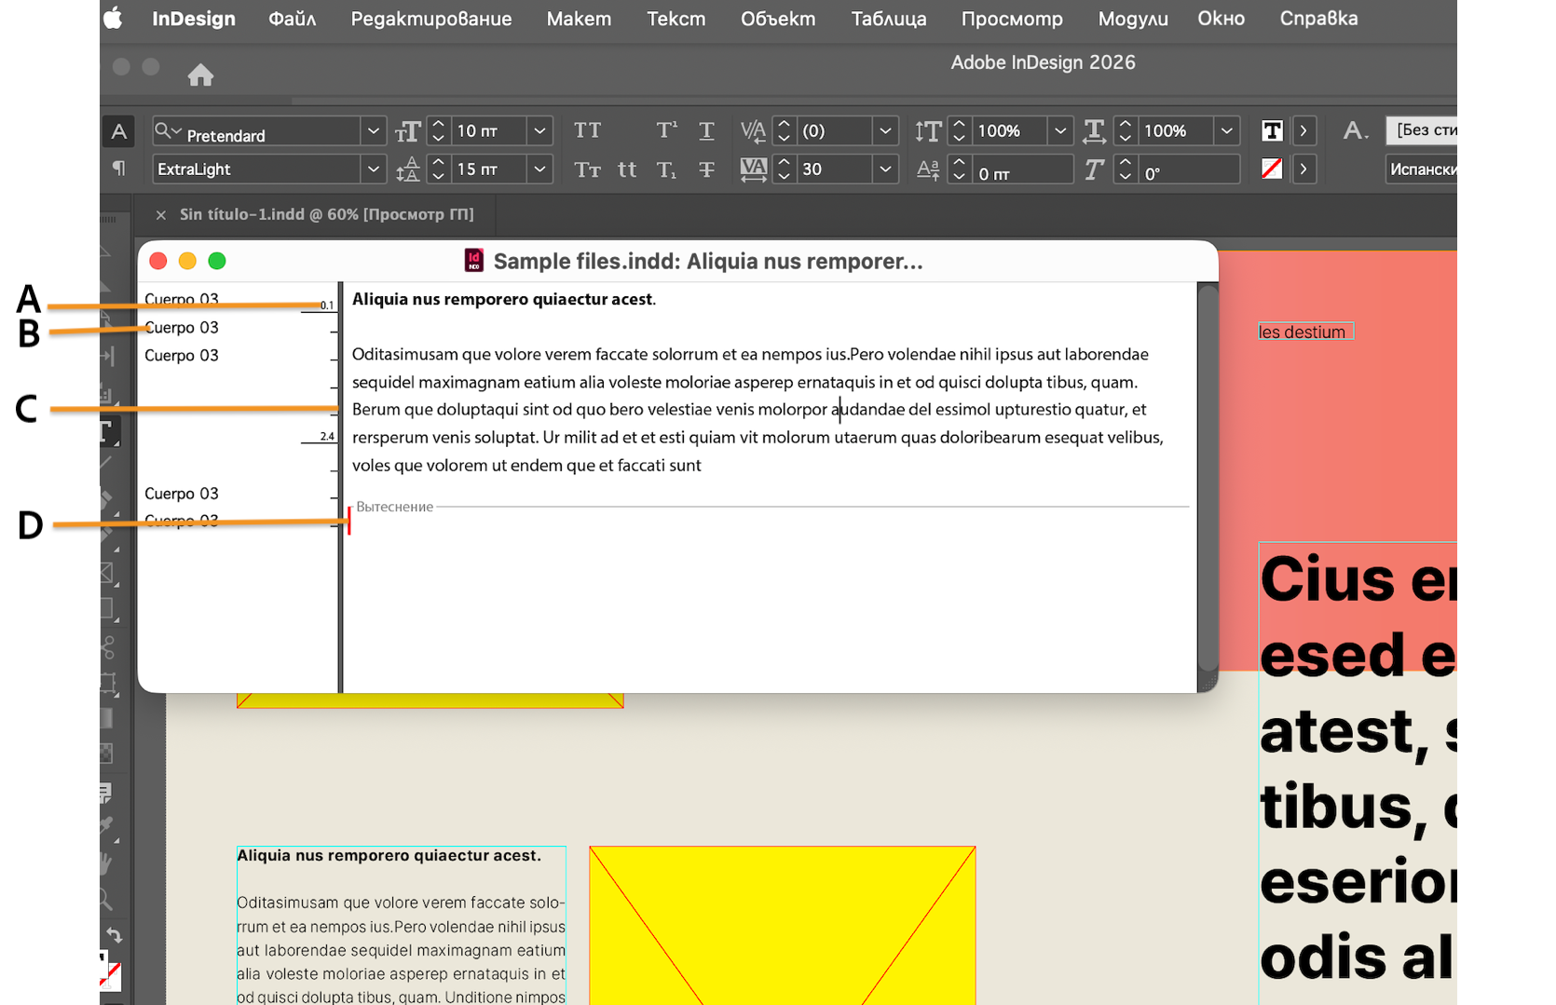The width and height of the screenshot is (1556, 1005).
Task: Click the Type tool in the toolbox
Action: pyautogui.click(x=108, y=431)
